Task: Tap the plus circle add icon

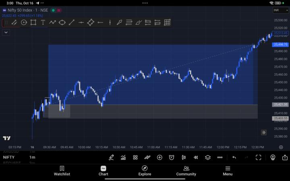Action: point(159,157)
